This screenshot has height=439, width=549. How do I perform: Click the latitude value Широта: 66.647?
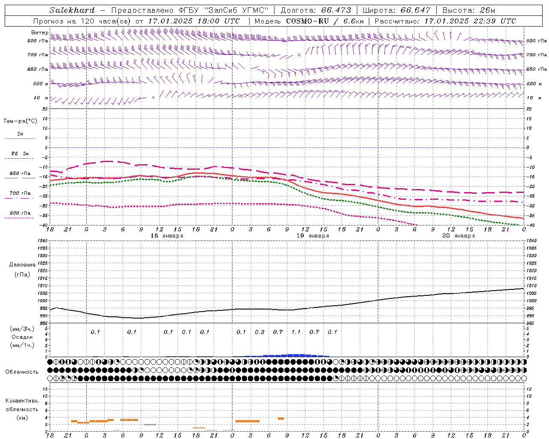396,10
